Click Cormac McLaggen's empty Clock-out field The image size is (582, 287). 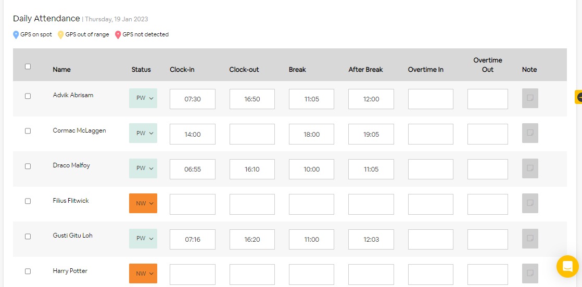coord(252,134)
